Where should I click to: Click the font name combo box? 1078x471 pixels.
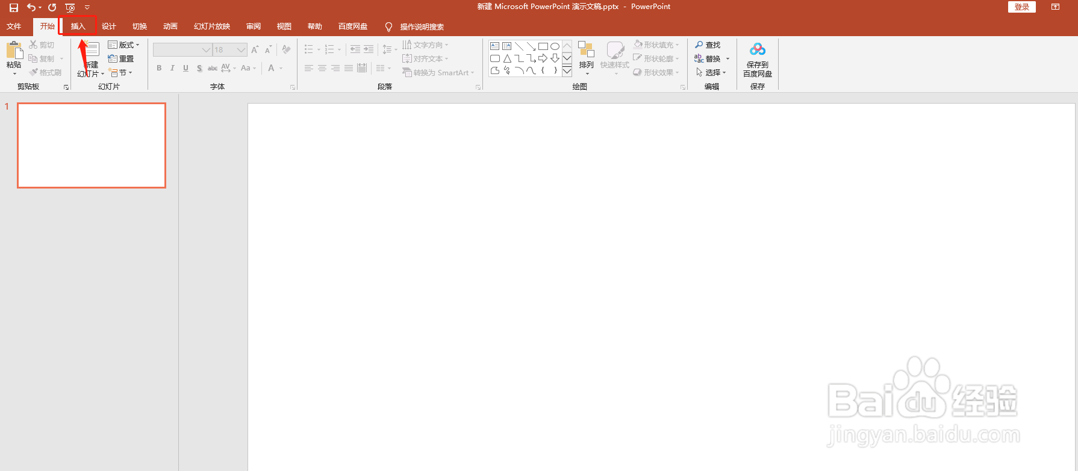tap(182, 50)
